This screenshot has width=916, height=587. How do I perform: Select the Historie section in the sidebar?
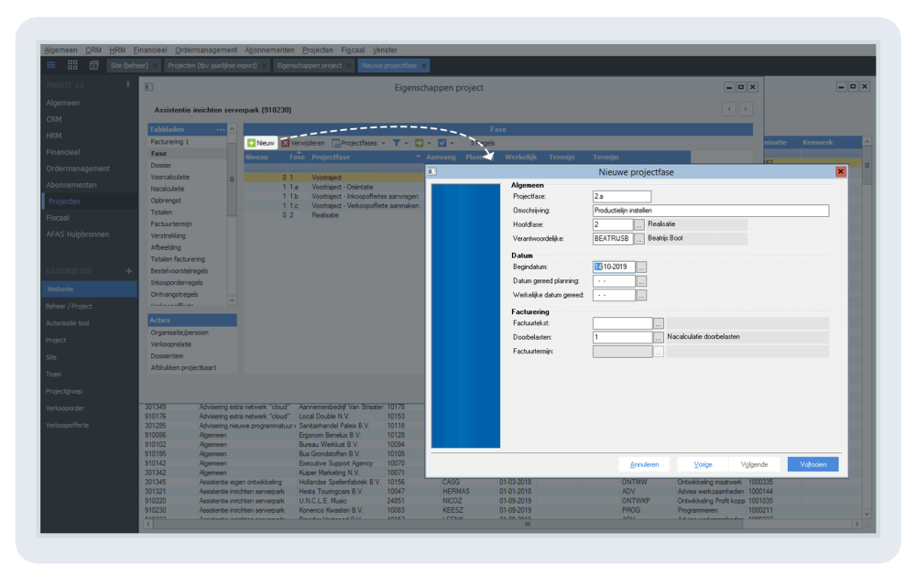coord(90,289)
